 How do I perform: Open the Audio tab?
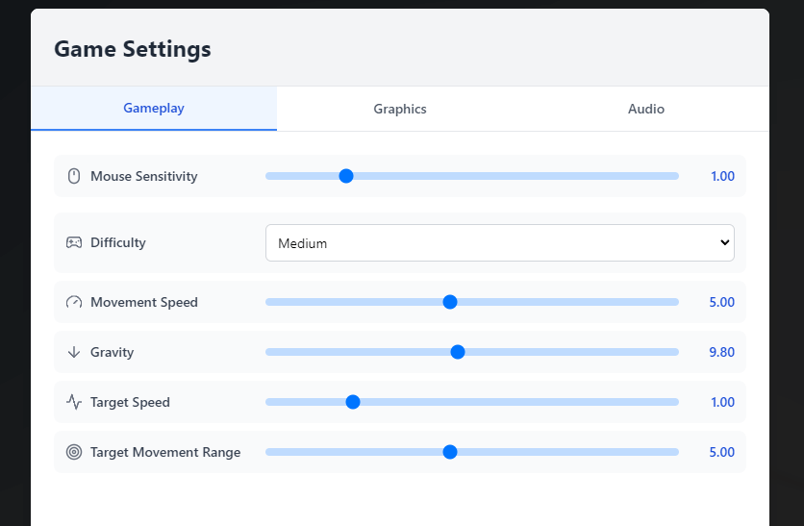pos(645,109)
